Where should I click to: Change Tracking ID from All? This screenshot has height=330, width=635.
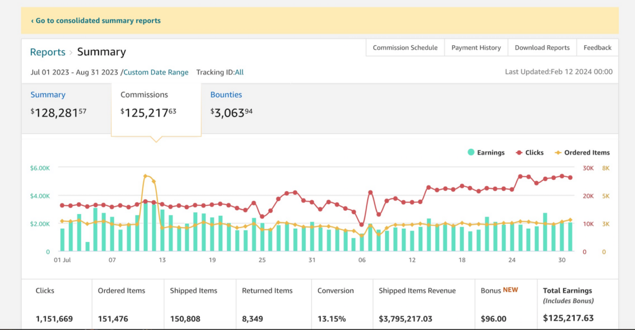coord(239,73)
